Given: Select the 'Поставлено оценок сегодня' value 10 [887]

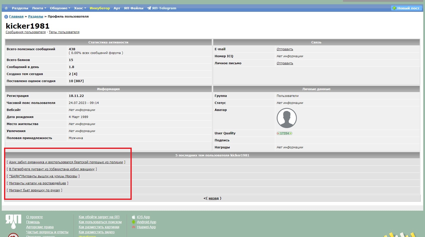Looking at the screenshot, I should (76, 81).
